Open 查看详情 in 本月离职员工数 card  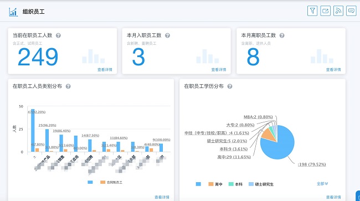[x=333, y=70]
